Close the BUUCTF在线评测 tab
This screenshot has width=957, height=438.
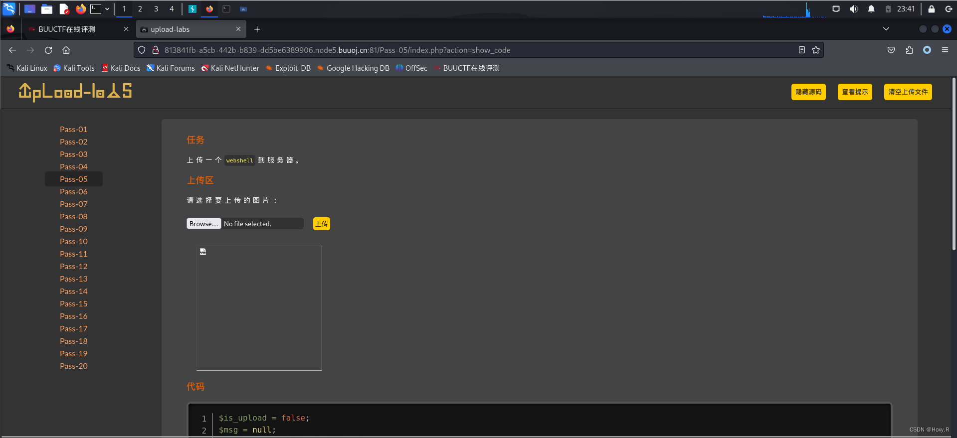point(126,29)
